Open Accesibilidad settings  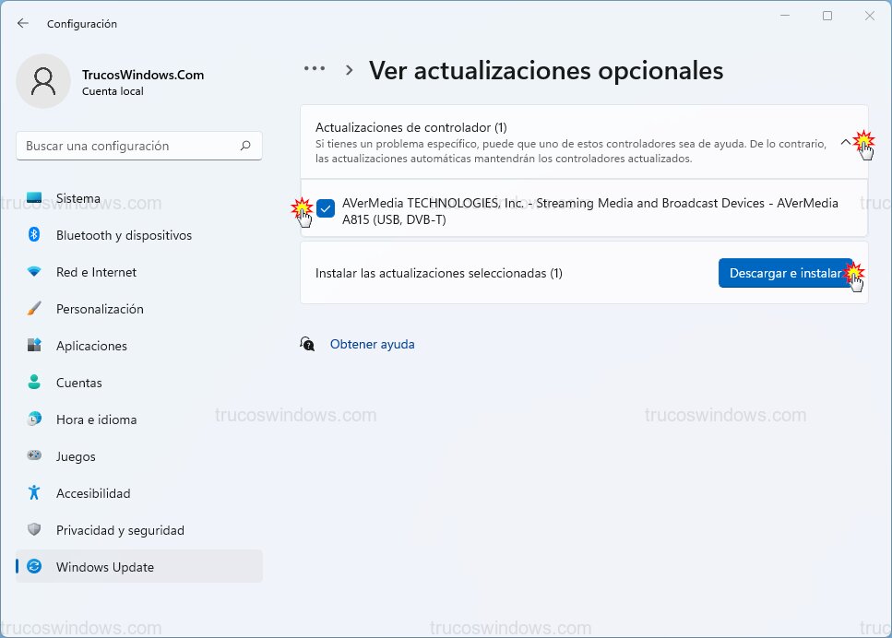click(x=92, y=493)
